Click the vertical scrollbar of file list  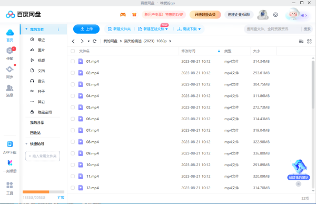point(313,85)
